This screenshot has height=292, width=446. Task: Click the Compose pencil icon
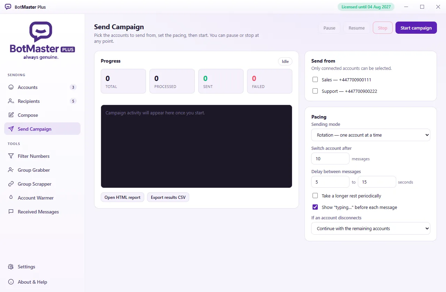pyautogui.click(x=11, y=115)
